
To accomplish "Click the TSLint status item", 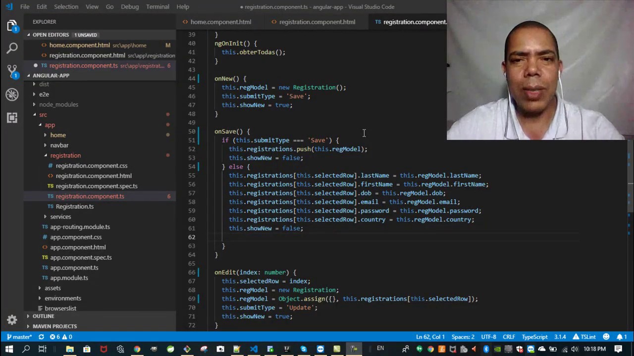I will pyautogui.click(x=584, y=337).
